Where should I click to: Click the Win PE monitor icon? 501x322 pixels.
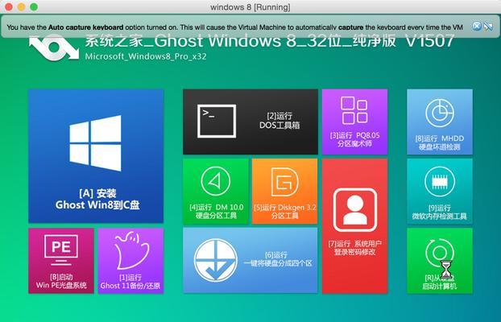pyautogui.click(x=61, y=250)
